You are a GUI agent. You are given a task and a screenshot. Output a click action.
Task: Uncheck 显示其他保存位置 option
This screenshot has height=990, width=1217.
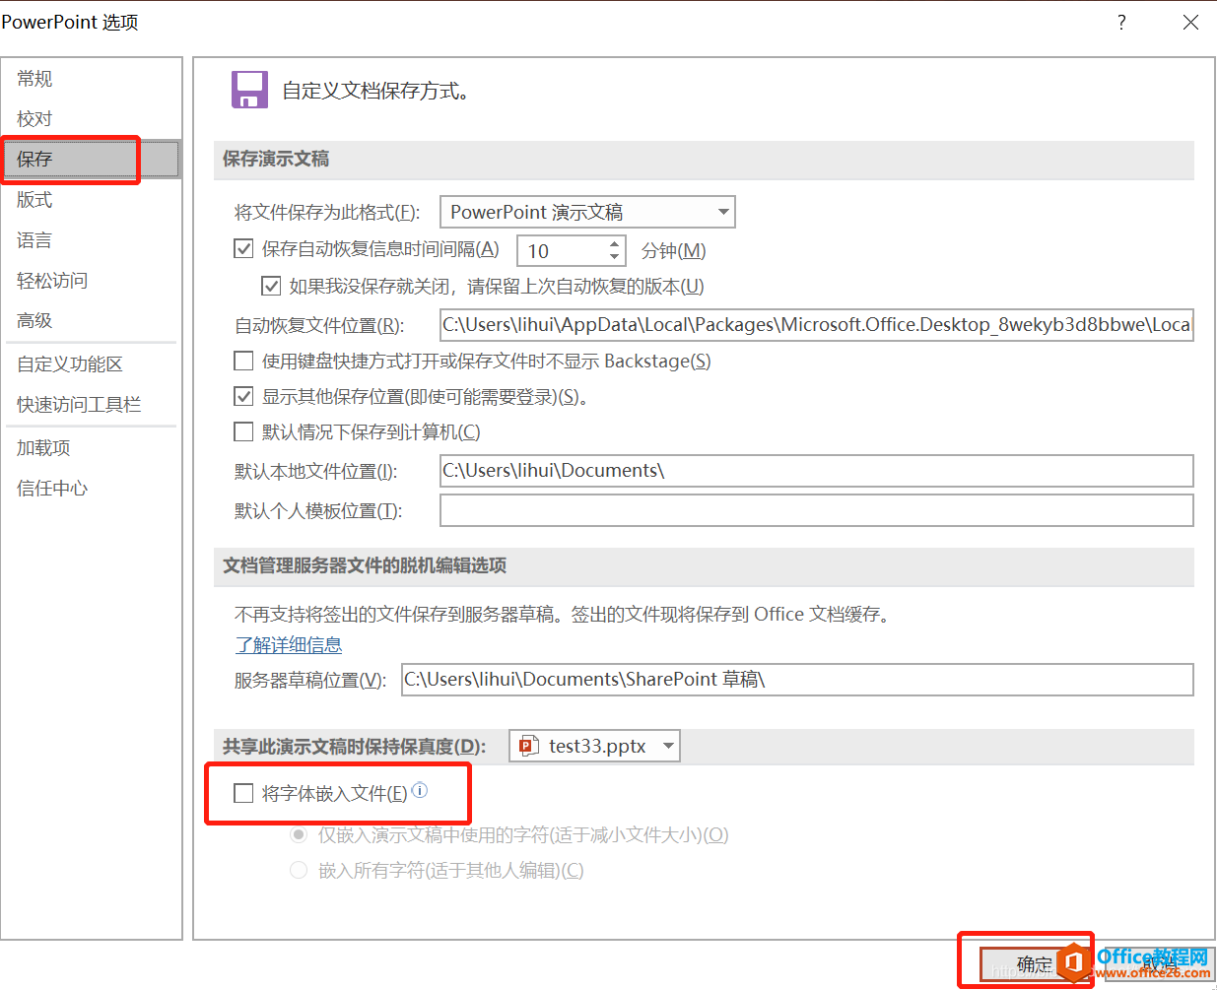tap(243, 396)
